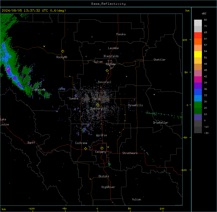Click the white plus marker north of Drumheller

[x=154, y=94]
